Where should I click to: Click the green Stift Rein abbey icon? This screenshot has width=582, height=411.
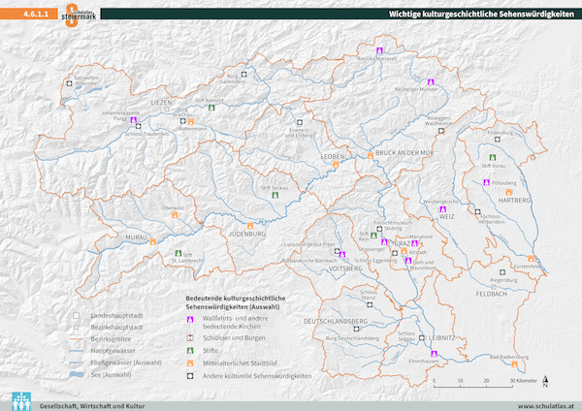click(373, 236)
